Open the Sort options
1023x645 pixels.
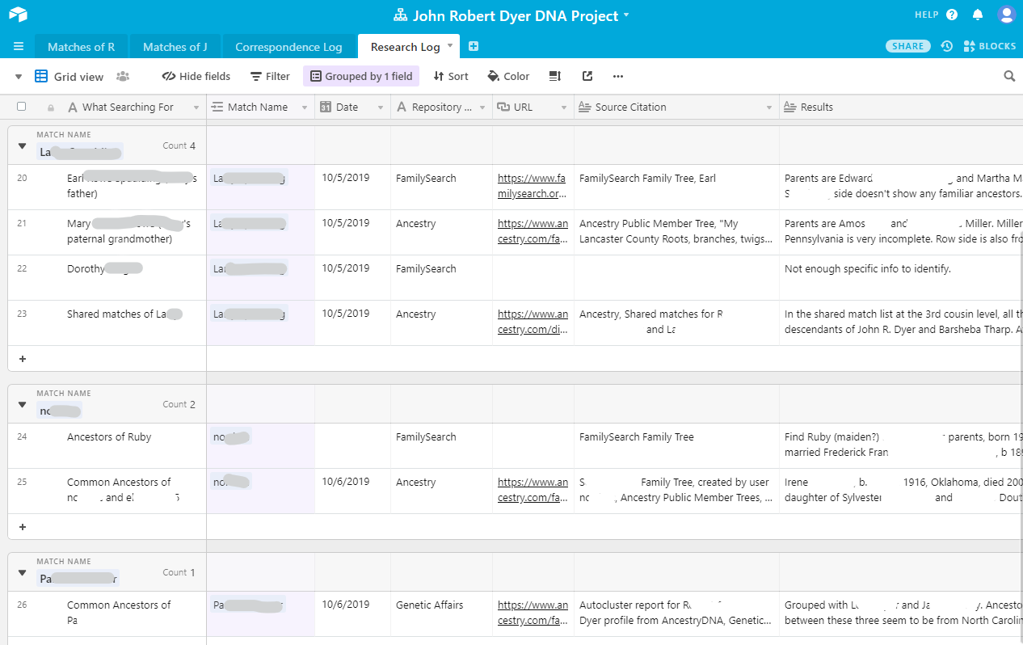coord(451,76)
